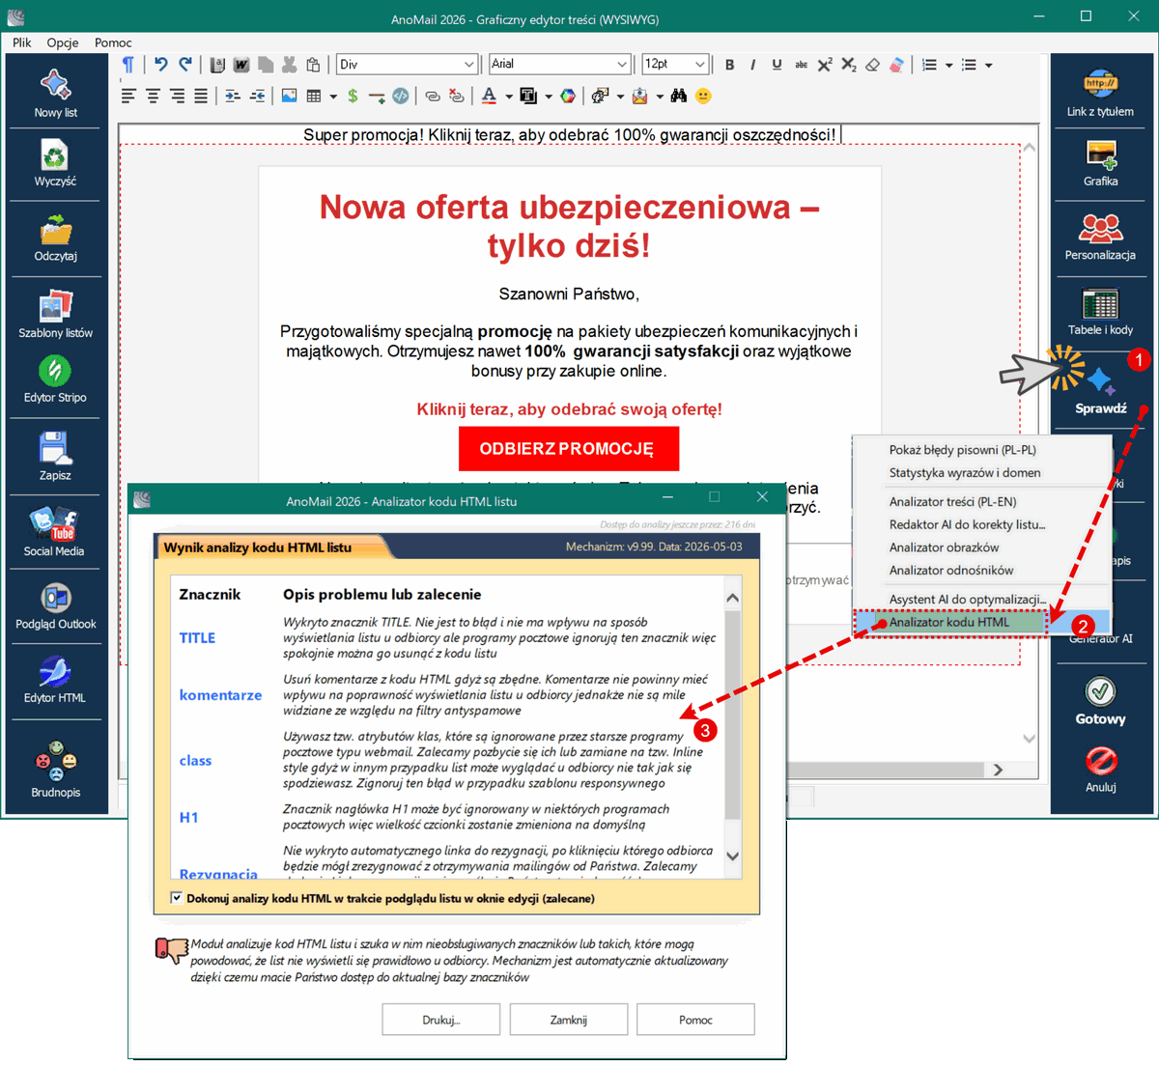Click the ODBIERZ PROMOCJĘ red button
The height and width of the screenshot is (1066, 1159).
[x=568, y=449]
